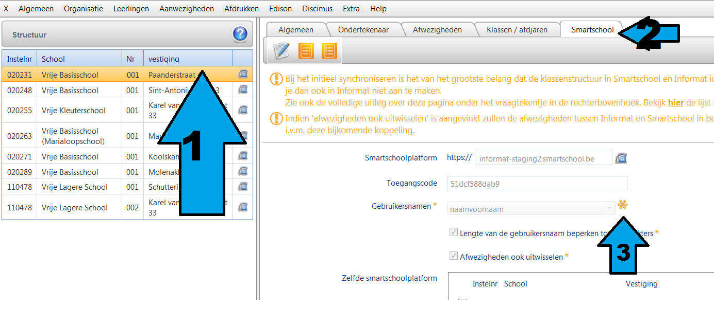Click the edit notepad icon in the toolbar
The width and height of the screenshot is (714, 324).
281,50
